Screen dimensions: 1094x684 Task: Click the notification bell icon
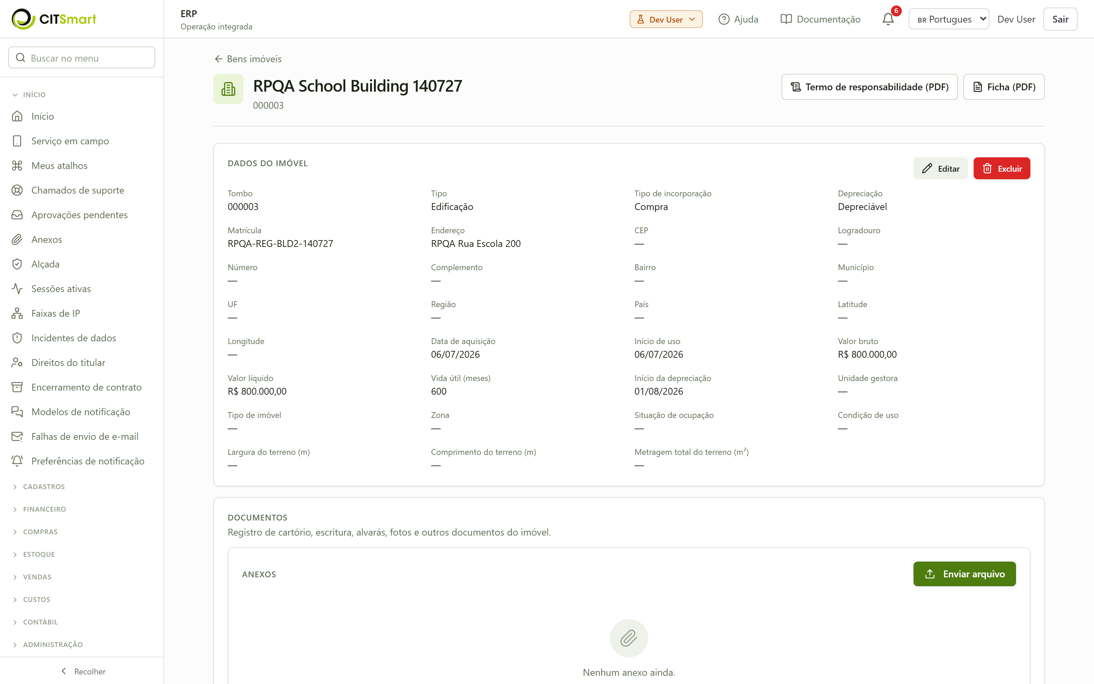pos(888,19)
